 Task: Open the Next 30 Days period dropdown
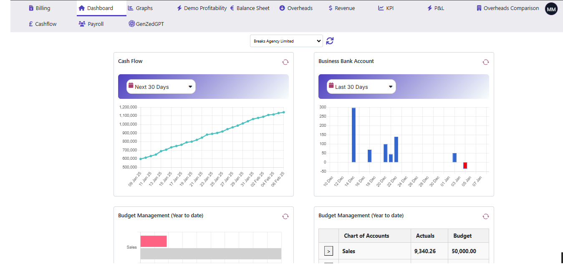pyautogui.click(x=161, y=87)
